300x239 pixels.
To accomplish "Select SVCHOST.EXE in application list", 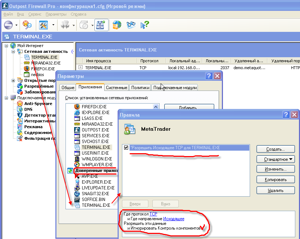I will point(95,141).
